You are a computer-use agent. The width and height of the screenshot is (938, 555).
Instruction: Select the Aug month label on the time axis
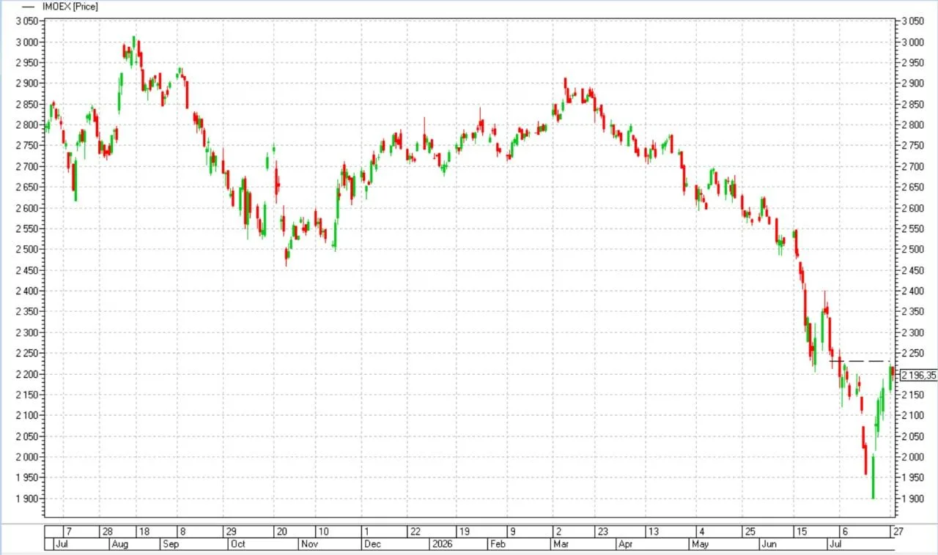[121, 545]
